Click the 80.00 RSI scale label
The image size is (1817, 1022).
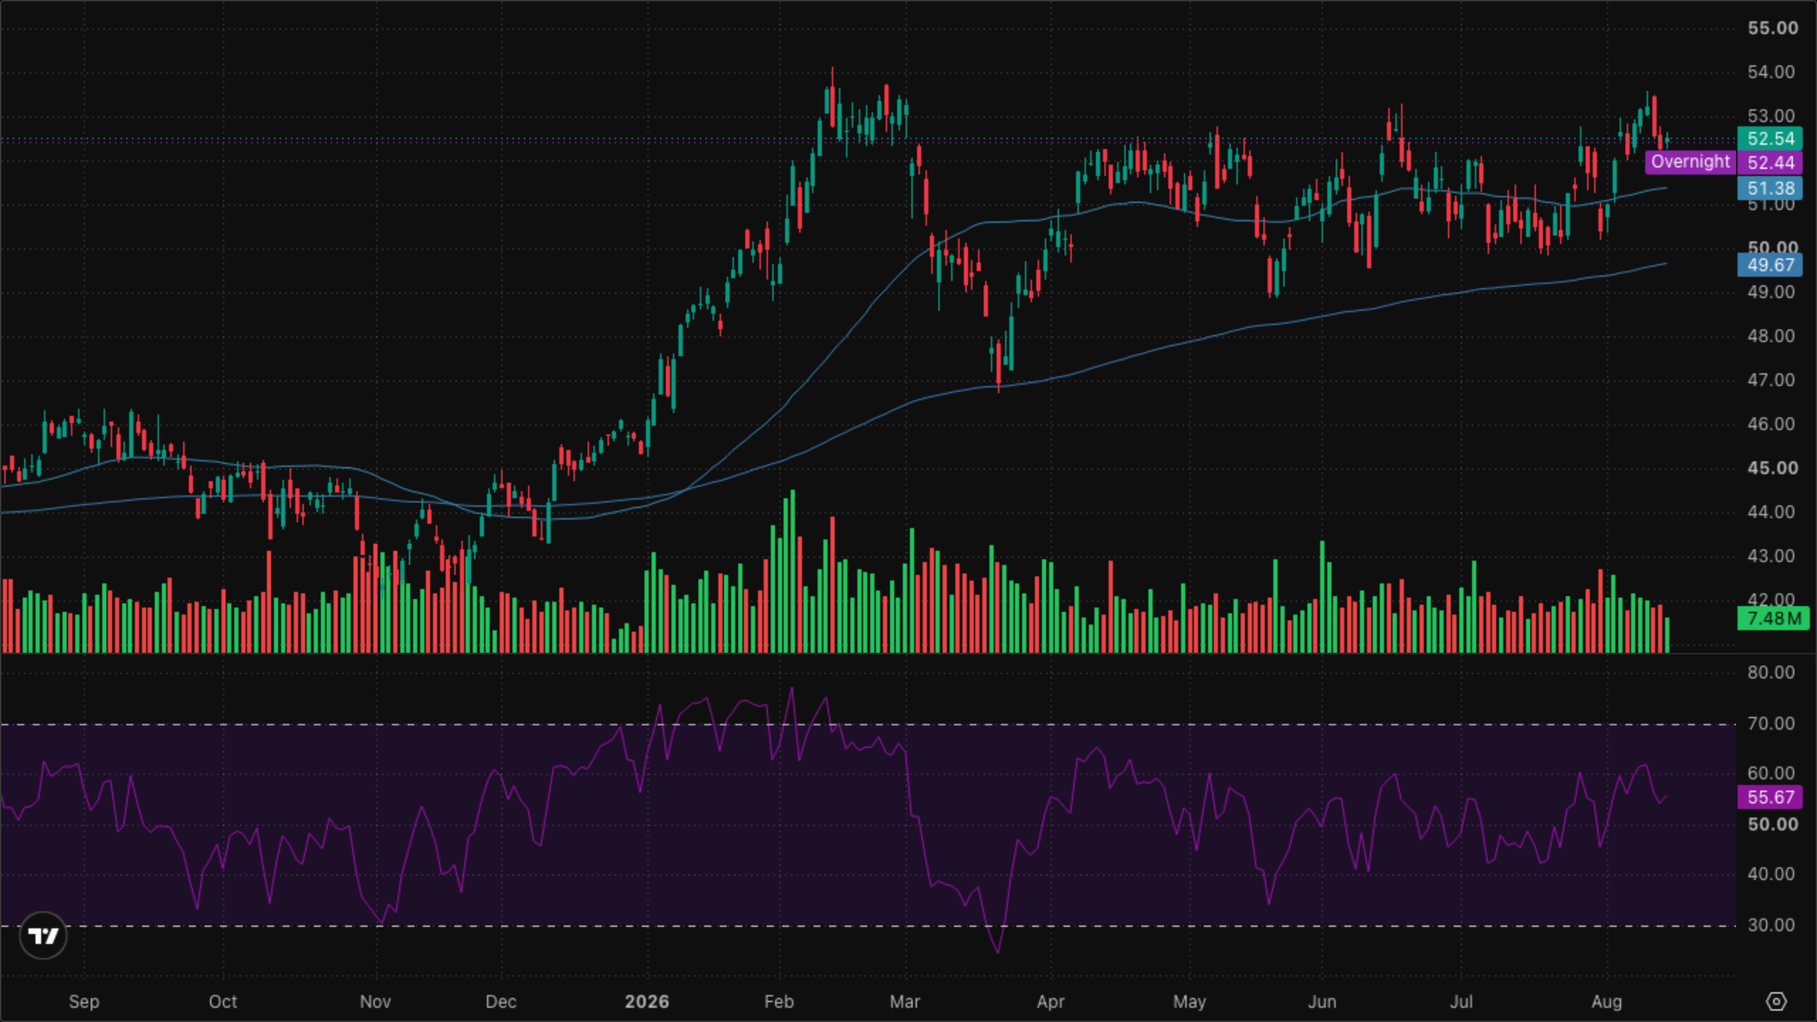coord(1772,672)
